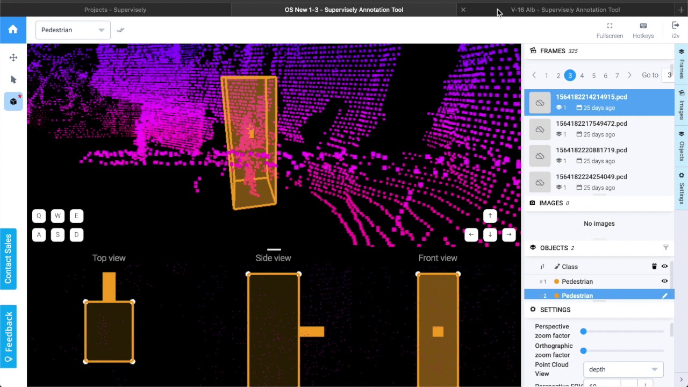This screenshot has height=387, width=688.
Task: Toggle visibility of Pedestrian #1
Action: point(664,281)
